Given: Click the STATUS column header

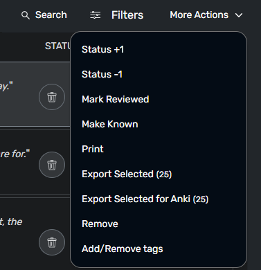Looking at the screenshot, I should click(57, 46).
